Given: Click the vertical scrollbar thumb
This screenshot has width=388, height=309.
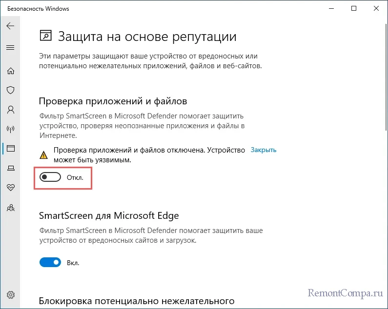Looking at the screenshot, I should point(386,77).
